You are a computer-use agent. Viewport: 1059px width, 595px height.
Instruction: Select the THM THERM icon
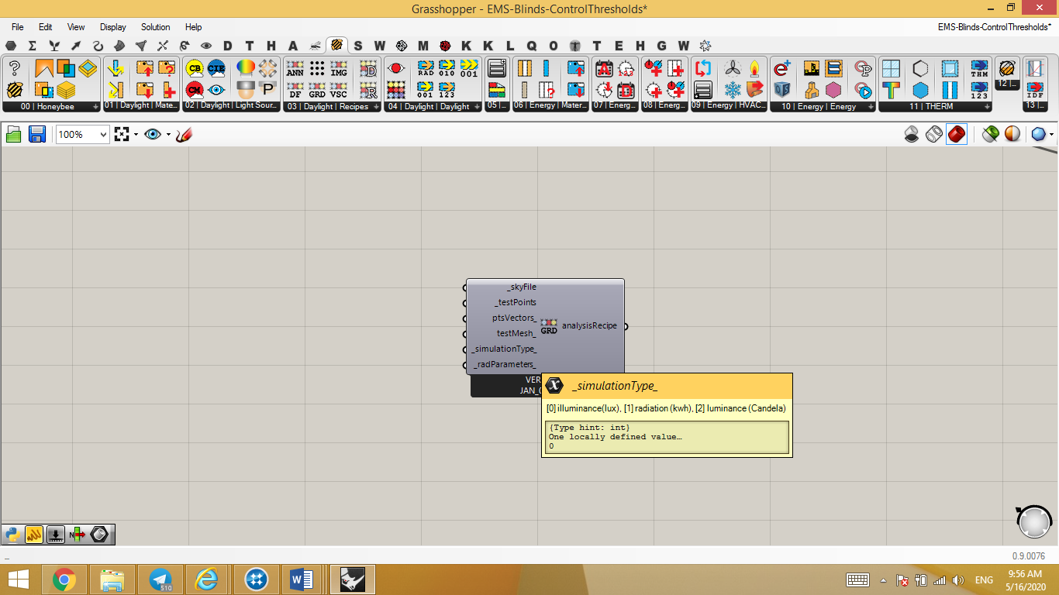[x=979, y=68]
